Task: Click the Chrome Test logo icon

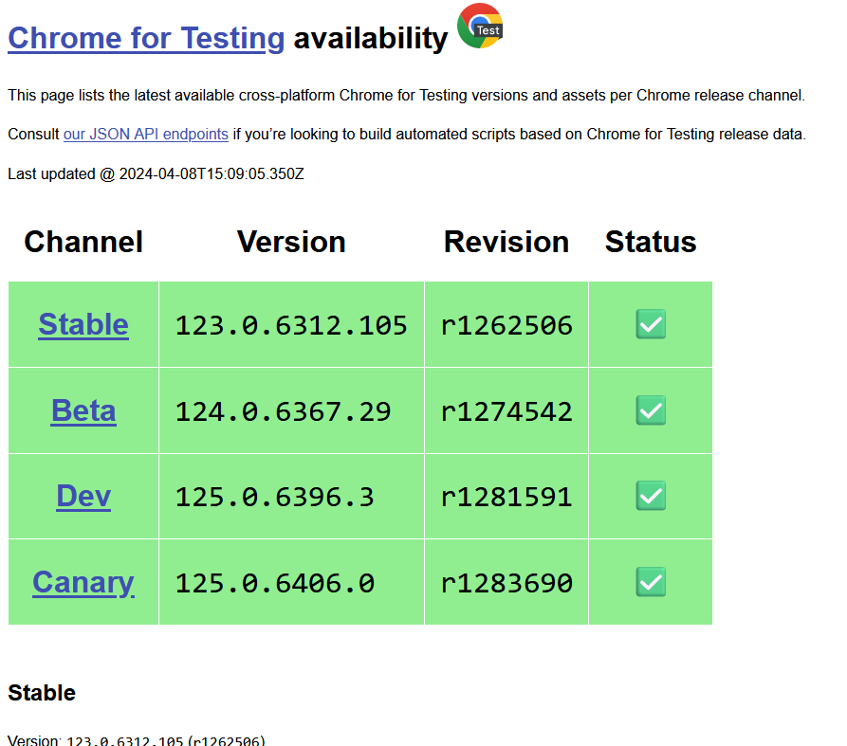Action: (x=480, y=26)
